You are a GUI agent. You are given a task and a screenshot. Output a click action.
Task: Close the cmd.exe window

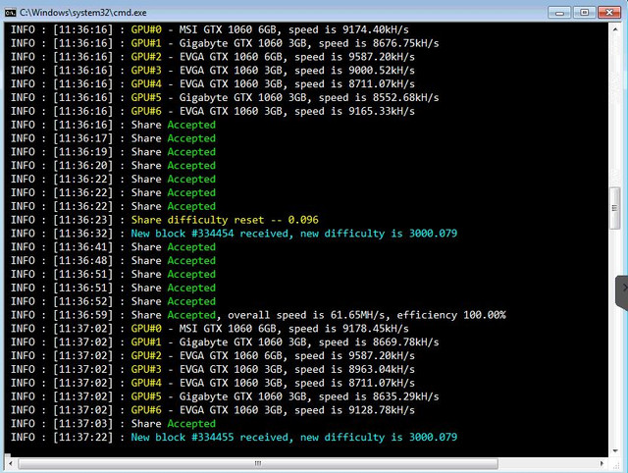(609, 13)
